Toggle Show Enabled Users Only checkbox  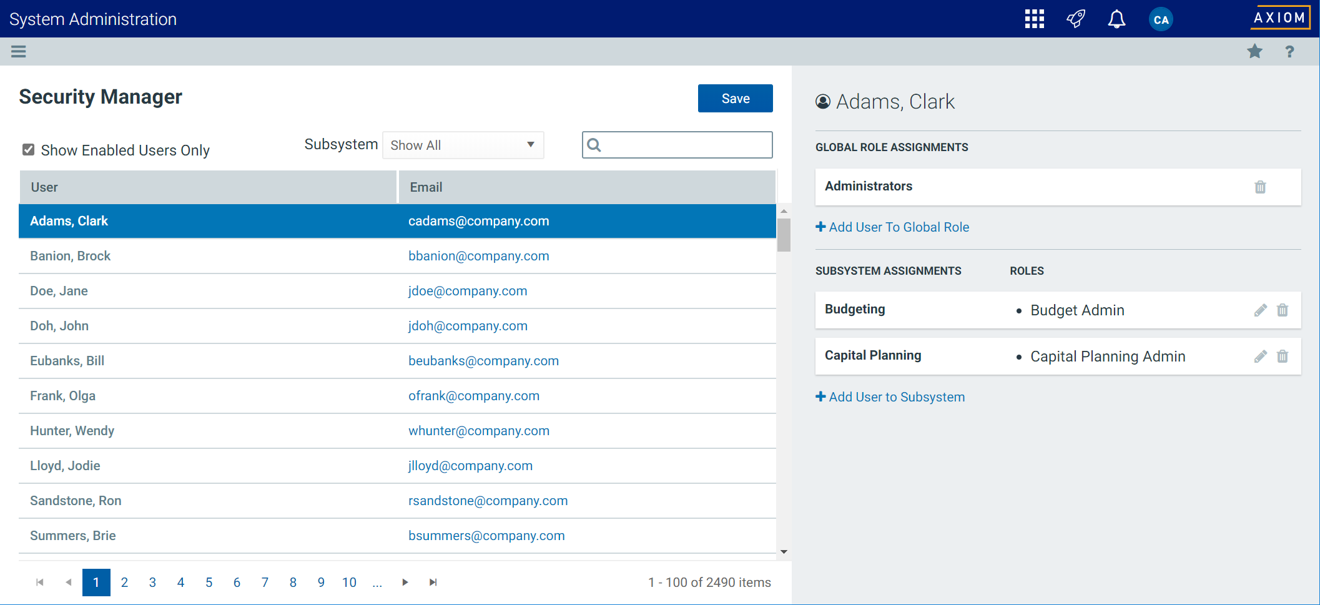pos(28,150)
